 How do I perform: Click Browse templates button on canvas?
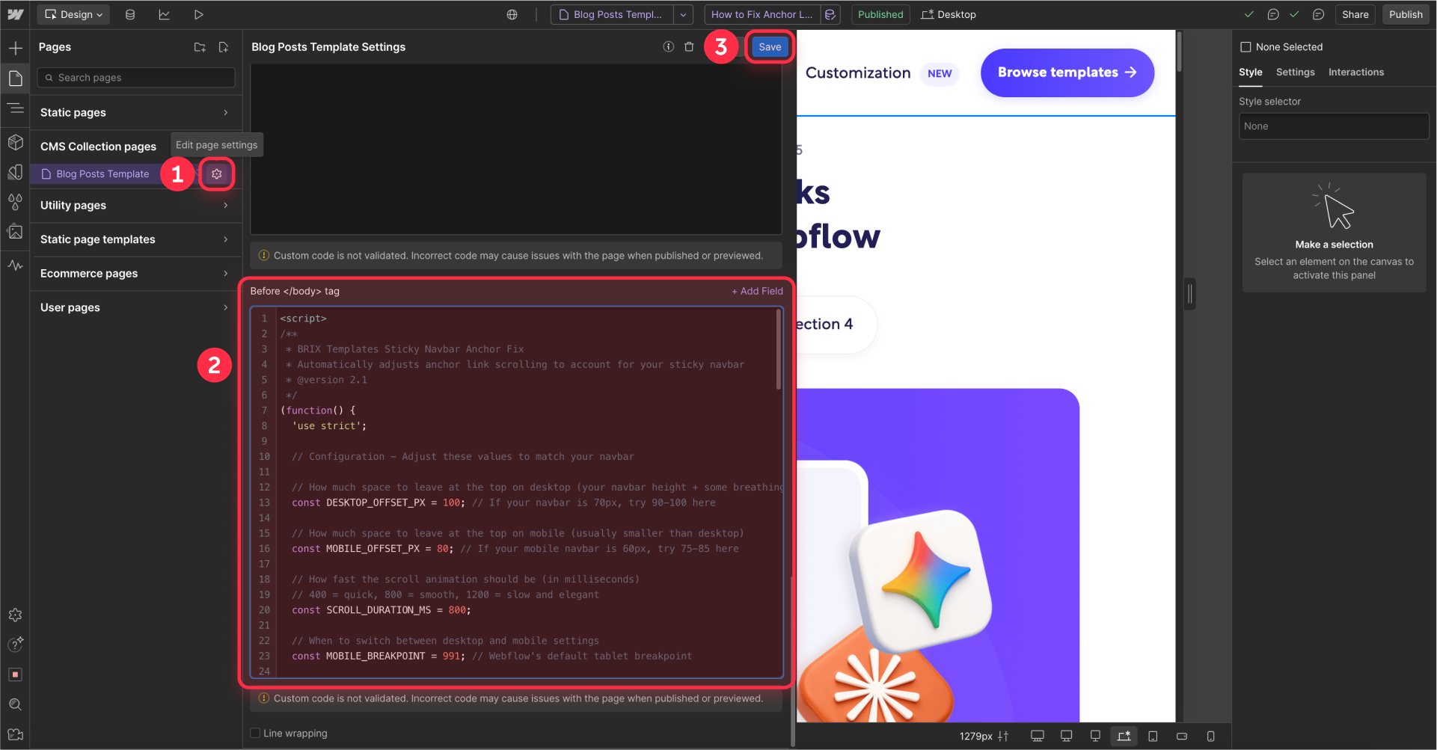pos(1067,73)
